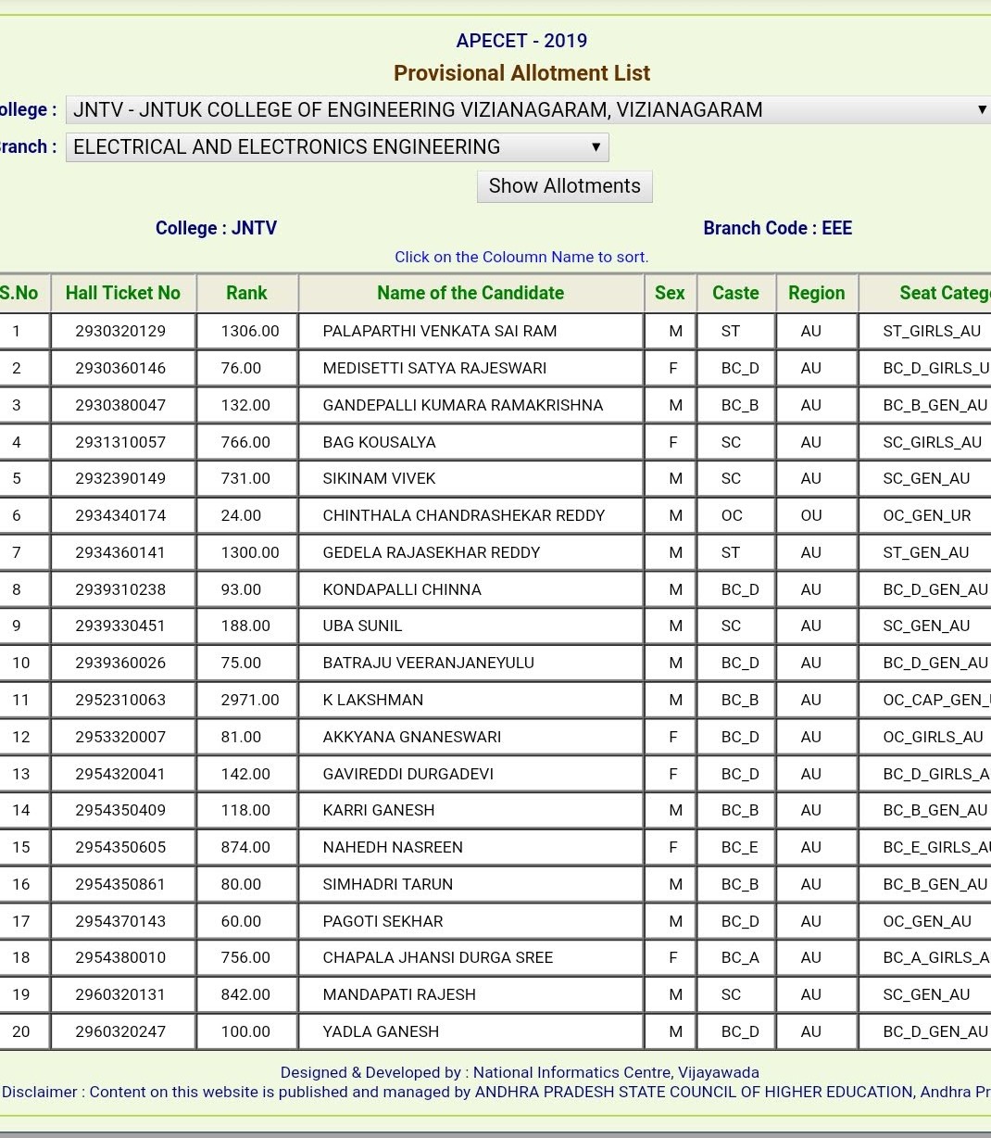
Task: Select hall ticket 2954320041 cell
Action: tap(123, 774)
